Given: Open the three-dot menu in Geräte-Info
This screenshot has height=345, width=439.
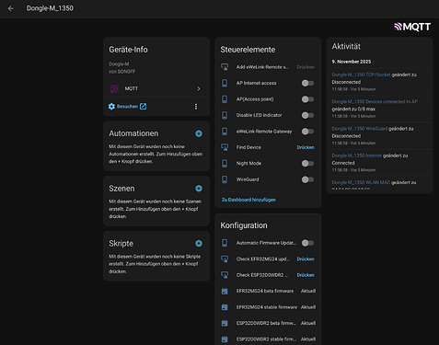Looking at the screenshot, I should tap(196, 107).
